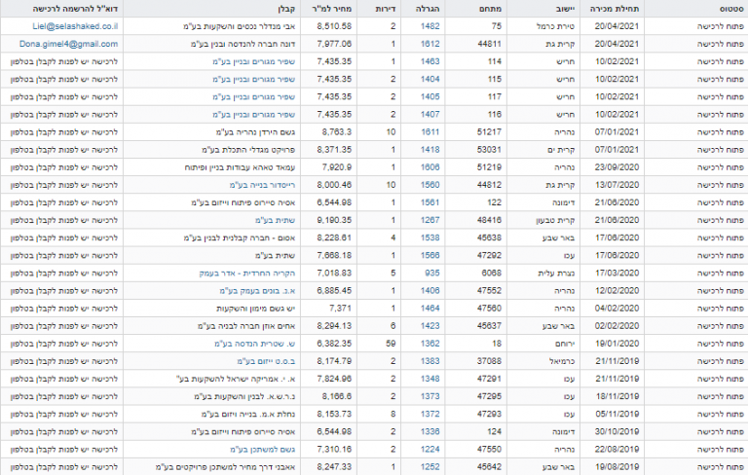Open lottery number 1482 link
The width and height of the screenshot is (748, 475).
[x=430, y=26]
